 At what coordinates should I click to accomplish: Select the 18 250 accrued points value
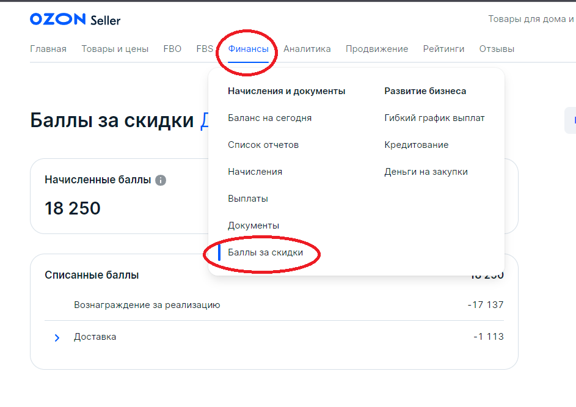pyautogui.click(x=72, y=208)
